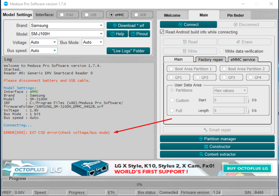
Task: Choose Partitions in User Data Area
Action: click(x=172, y=90)
